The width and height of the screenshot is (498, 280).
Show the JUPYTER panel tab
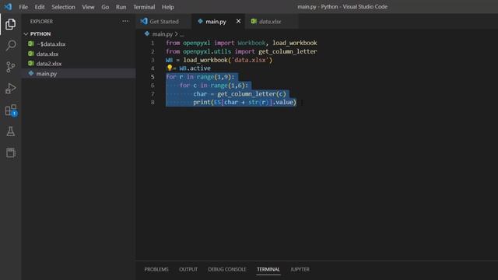[300, 269]
